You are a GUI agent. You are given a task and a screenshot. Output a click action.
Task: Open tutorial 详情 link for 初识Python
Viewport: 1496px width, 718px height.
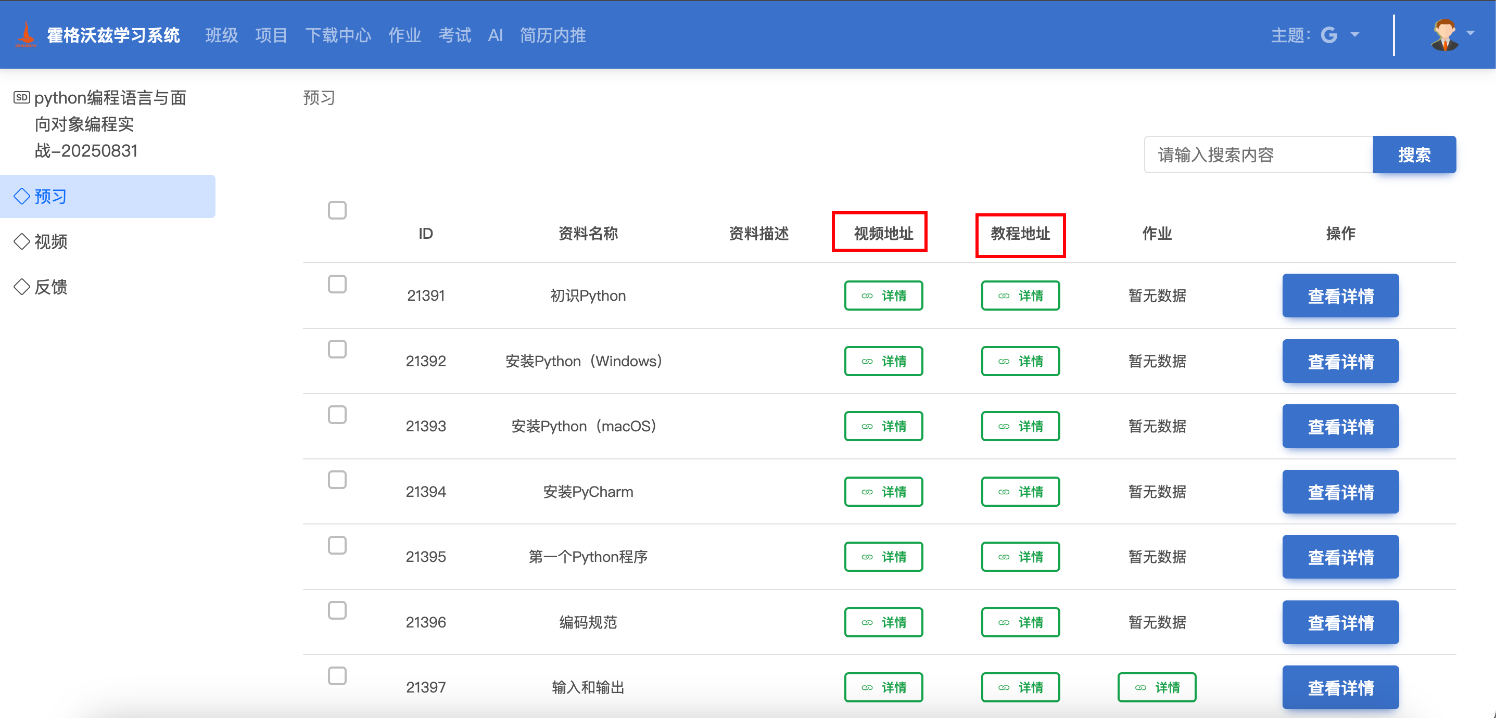tap(1020, 296)
